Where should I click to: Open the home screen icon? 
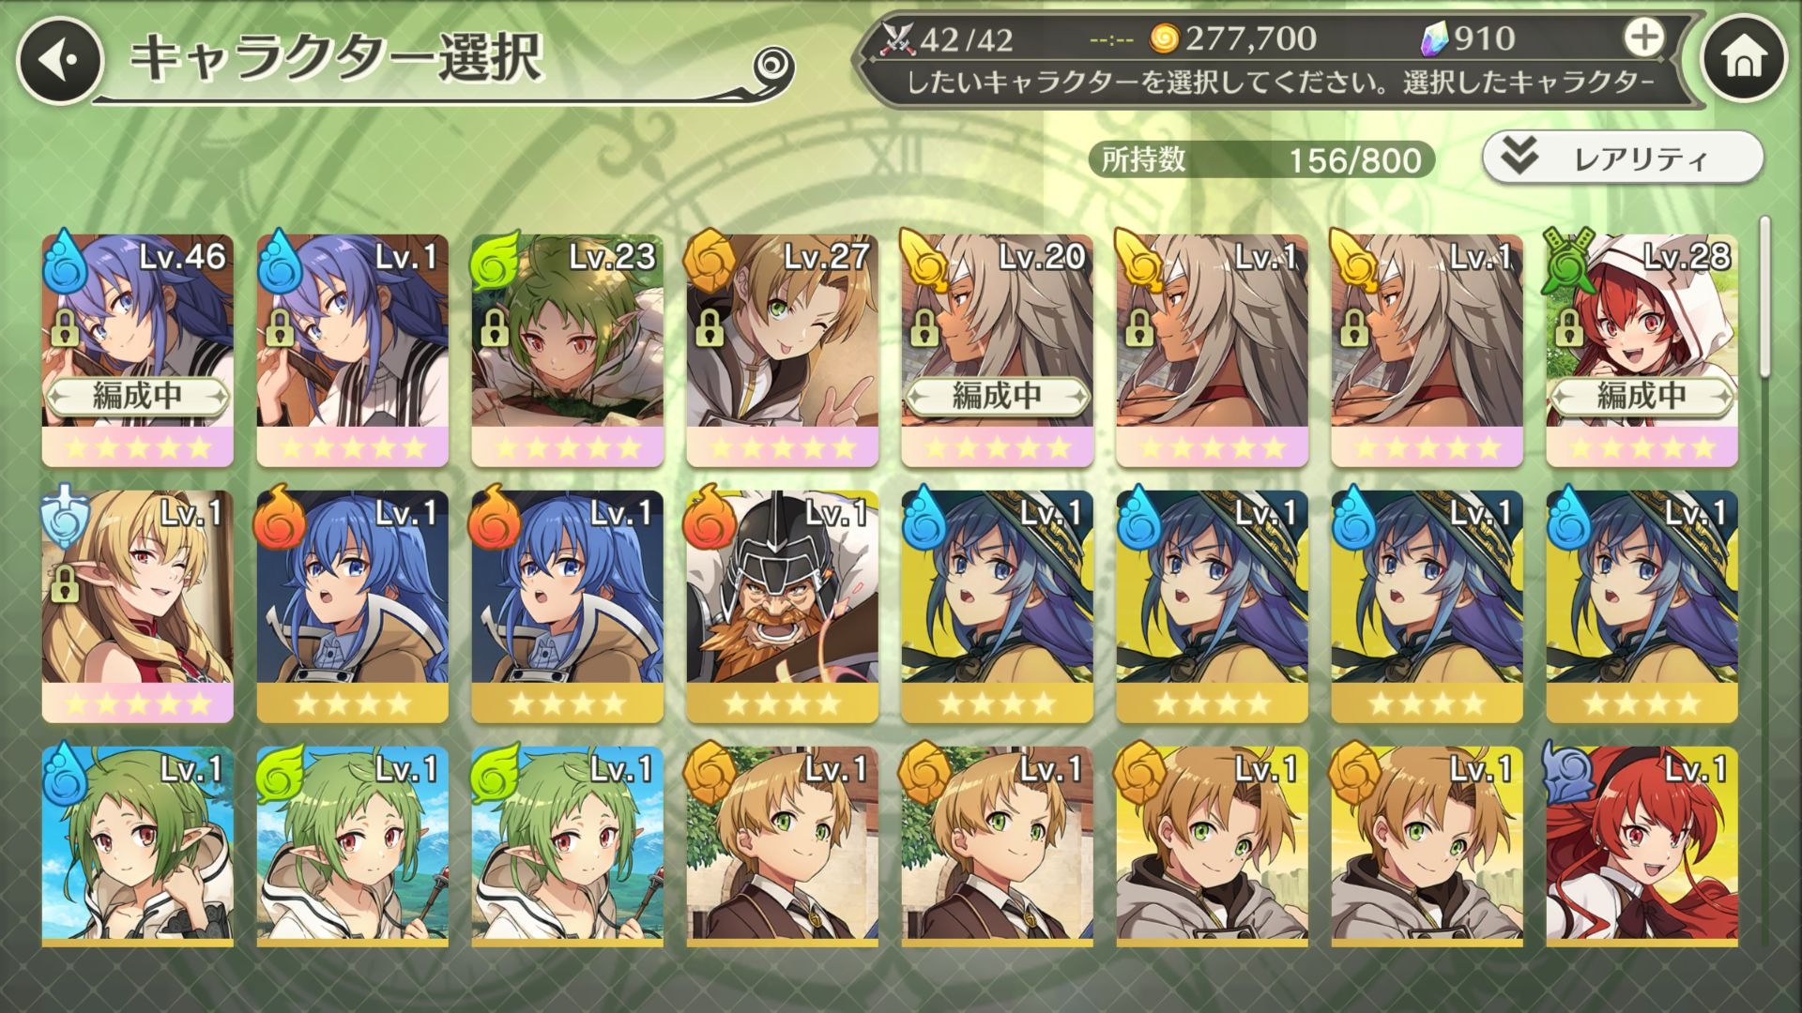[1744, 59]
